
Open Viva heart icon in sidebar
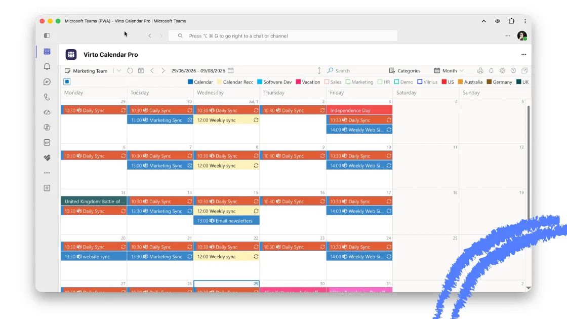[x=47, y=157]
